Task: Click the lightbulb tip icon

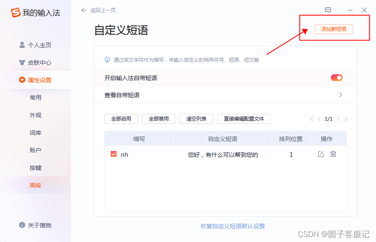Action: click(x=107, y=60)
